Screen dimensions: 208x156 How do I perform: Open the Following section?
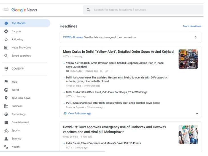tap(17, 39)
